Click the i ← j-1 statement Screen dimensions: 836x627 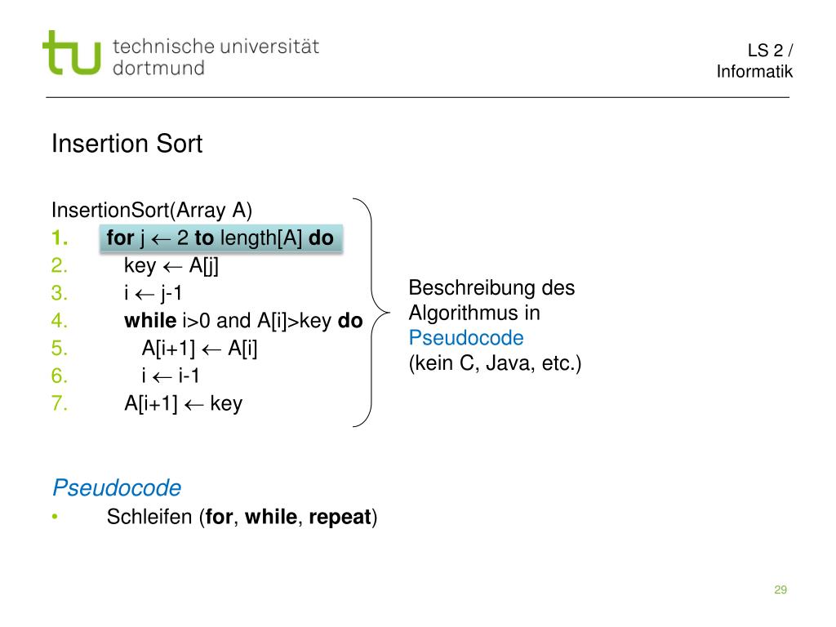coord(153,293)
